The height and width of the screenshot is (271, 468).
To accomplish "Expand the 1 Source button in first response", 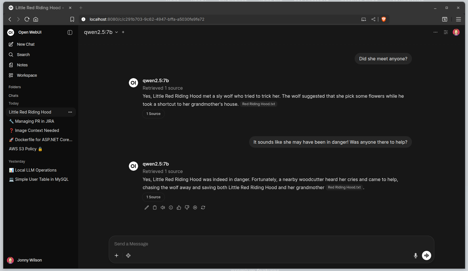I will 153,114.
